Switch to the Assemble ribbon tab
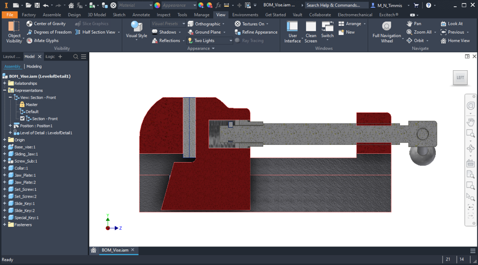 [x=52, y=15]
